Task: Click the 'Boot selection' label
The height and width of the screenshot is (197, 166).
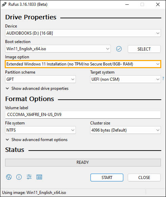Action: point(18,42)
